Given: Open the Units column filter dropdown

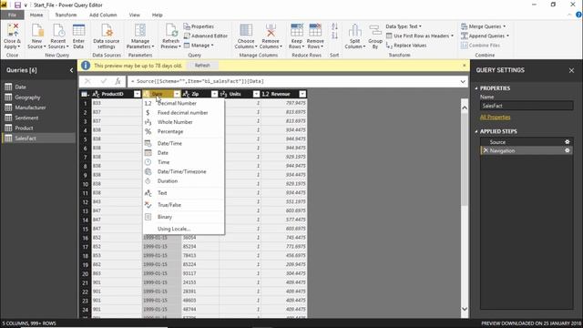Looking at the screenshot, I should (256, 94).
